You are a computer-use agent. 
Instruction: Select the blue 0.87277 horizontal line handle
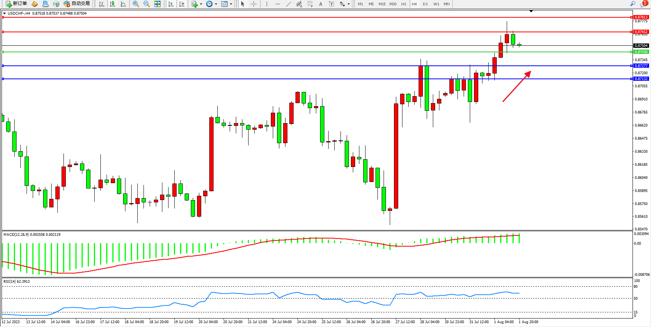[x=3, y=66]
